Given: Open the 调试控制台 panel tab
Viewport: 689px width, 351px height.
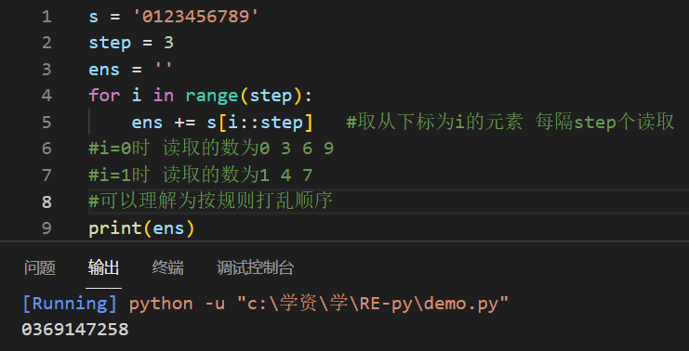Looking at the screenshot, I should point(256,267).
